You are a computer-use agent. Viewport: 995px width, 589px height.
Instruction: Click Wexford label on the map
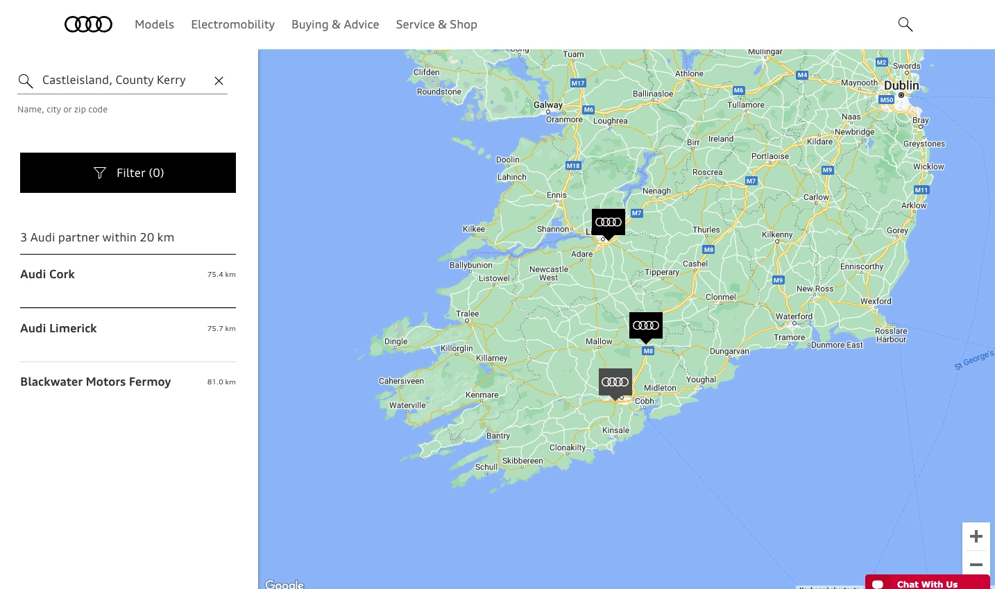(876, 301)
